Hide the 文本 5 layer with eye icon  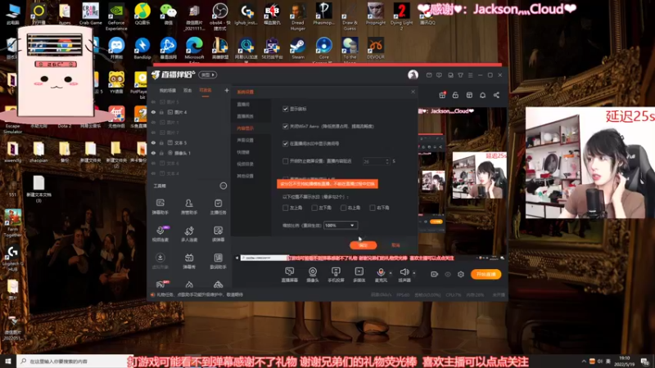pyautogui.click(x=153, y=142)
